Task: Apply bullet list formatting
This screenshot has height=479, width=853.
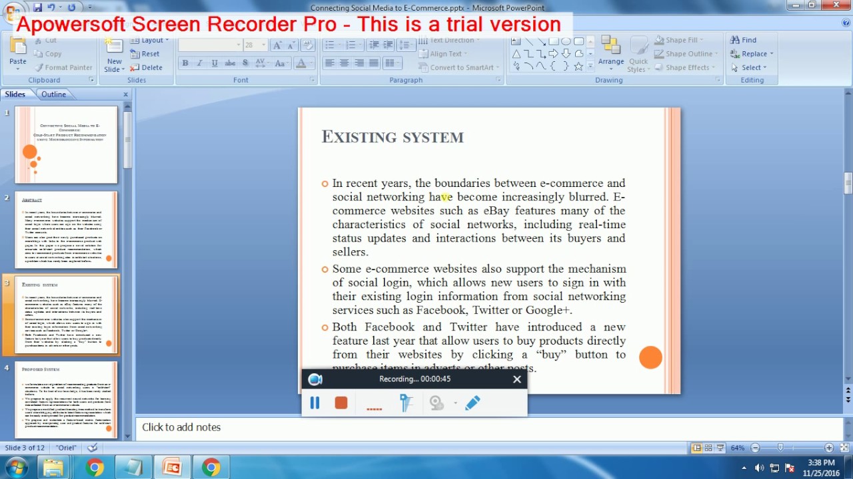Action: tap(331, 45)
